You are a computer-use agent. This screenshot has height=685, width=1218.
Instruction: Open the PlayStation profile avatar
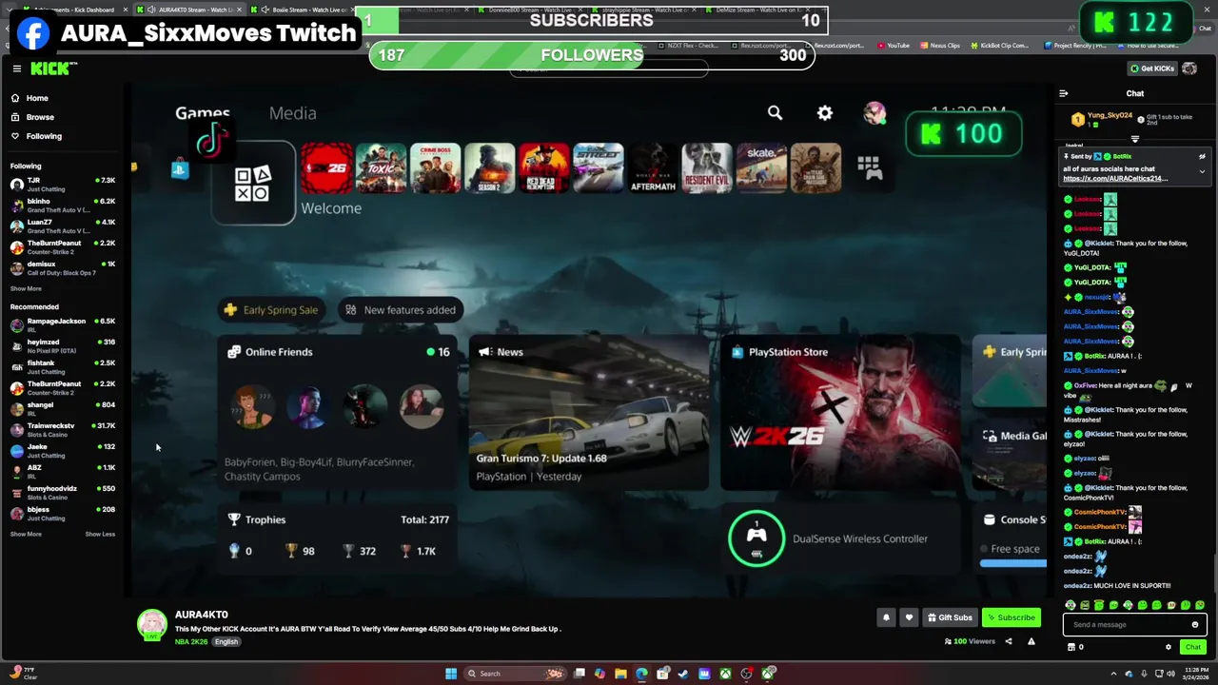pyautogui.click(x=874, y=113)
